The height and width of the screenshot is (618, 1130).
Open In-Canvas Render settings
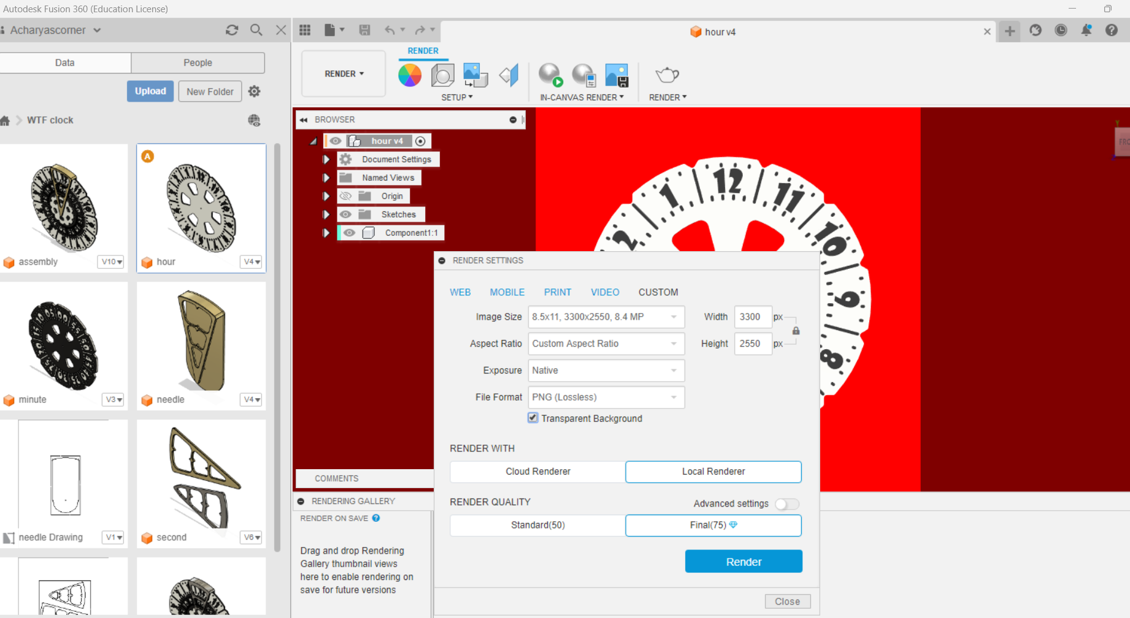coord(584,75)
